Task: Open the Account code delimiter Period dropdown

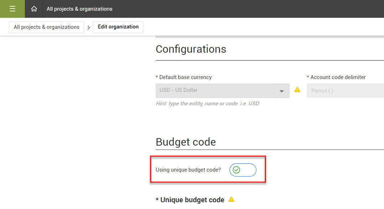Action: [345, 91]
